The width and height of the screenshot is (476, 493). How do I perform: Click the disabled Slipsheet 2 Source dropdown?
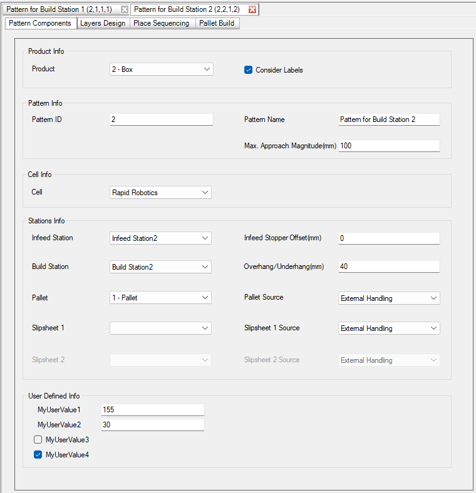click(x=389, y=360)
